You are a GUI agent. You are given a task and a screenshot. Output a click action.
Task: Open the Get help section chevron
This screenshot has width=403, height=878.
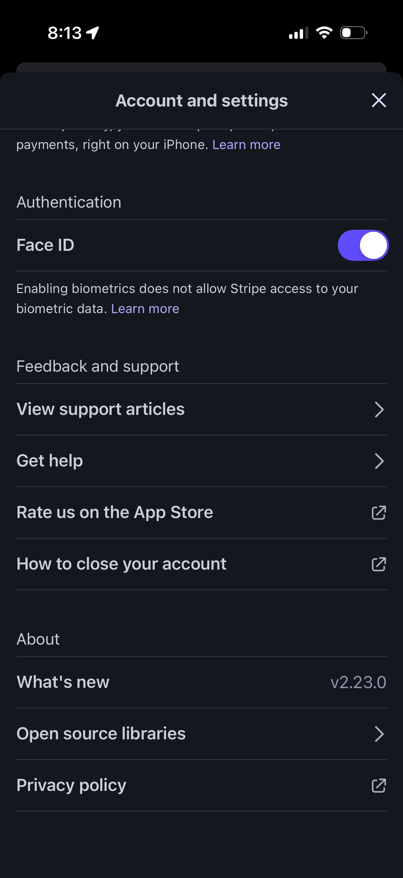click(380, 461)
